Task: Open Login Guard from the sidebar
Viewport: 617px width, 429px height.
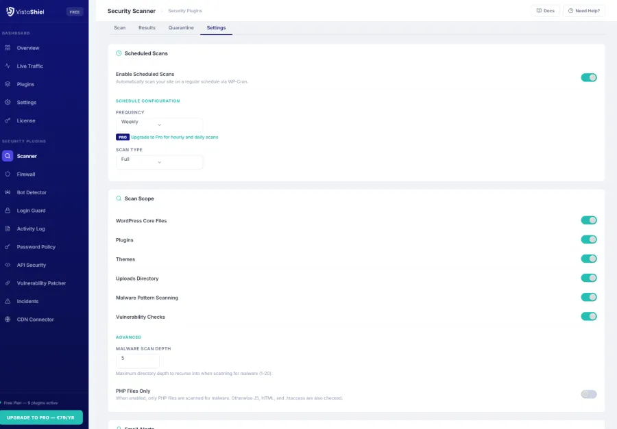Action: 8,210
